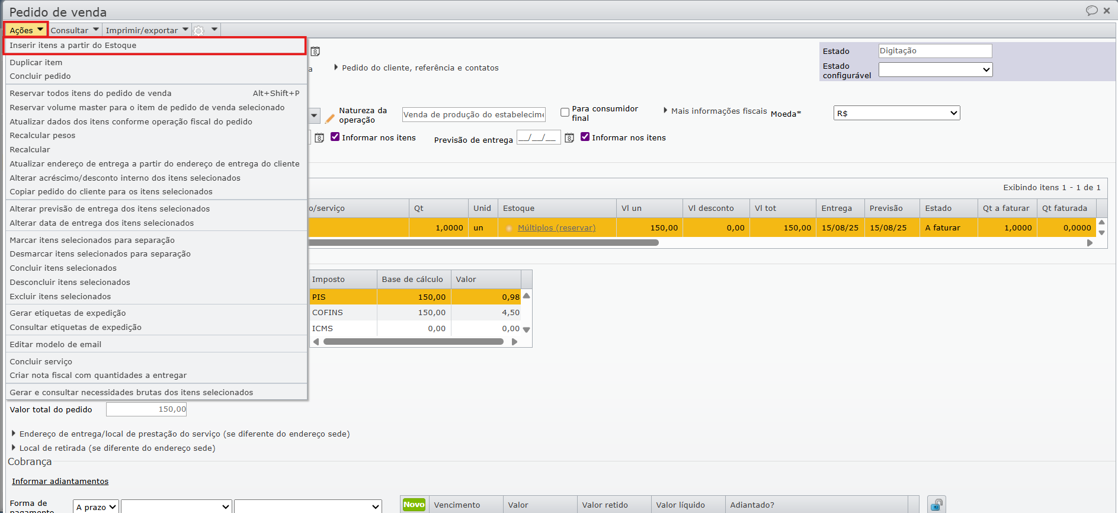Click the orange dot in the Estoque cell
Screen dimensions: 1118x513
(x=509, y=228)
